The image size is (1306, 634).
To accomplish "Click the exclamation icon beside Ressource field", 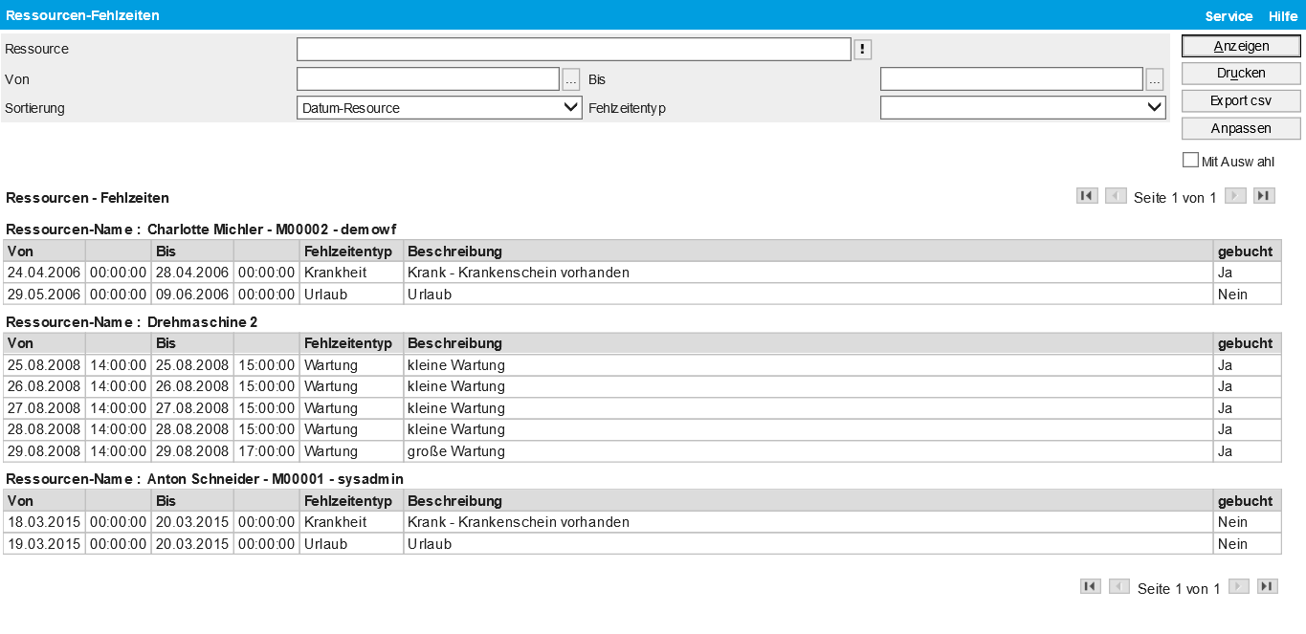I will (862, 50).
